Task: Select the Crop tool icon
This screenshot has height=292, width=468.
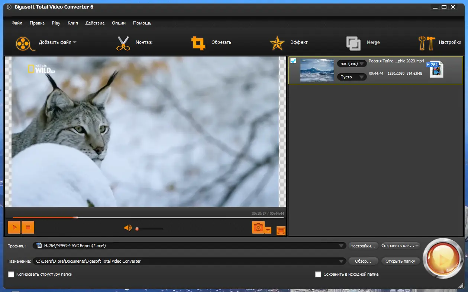Action: 198,43
